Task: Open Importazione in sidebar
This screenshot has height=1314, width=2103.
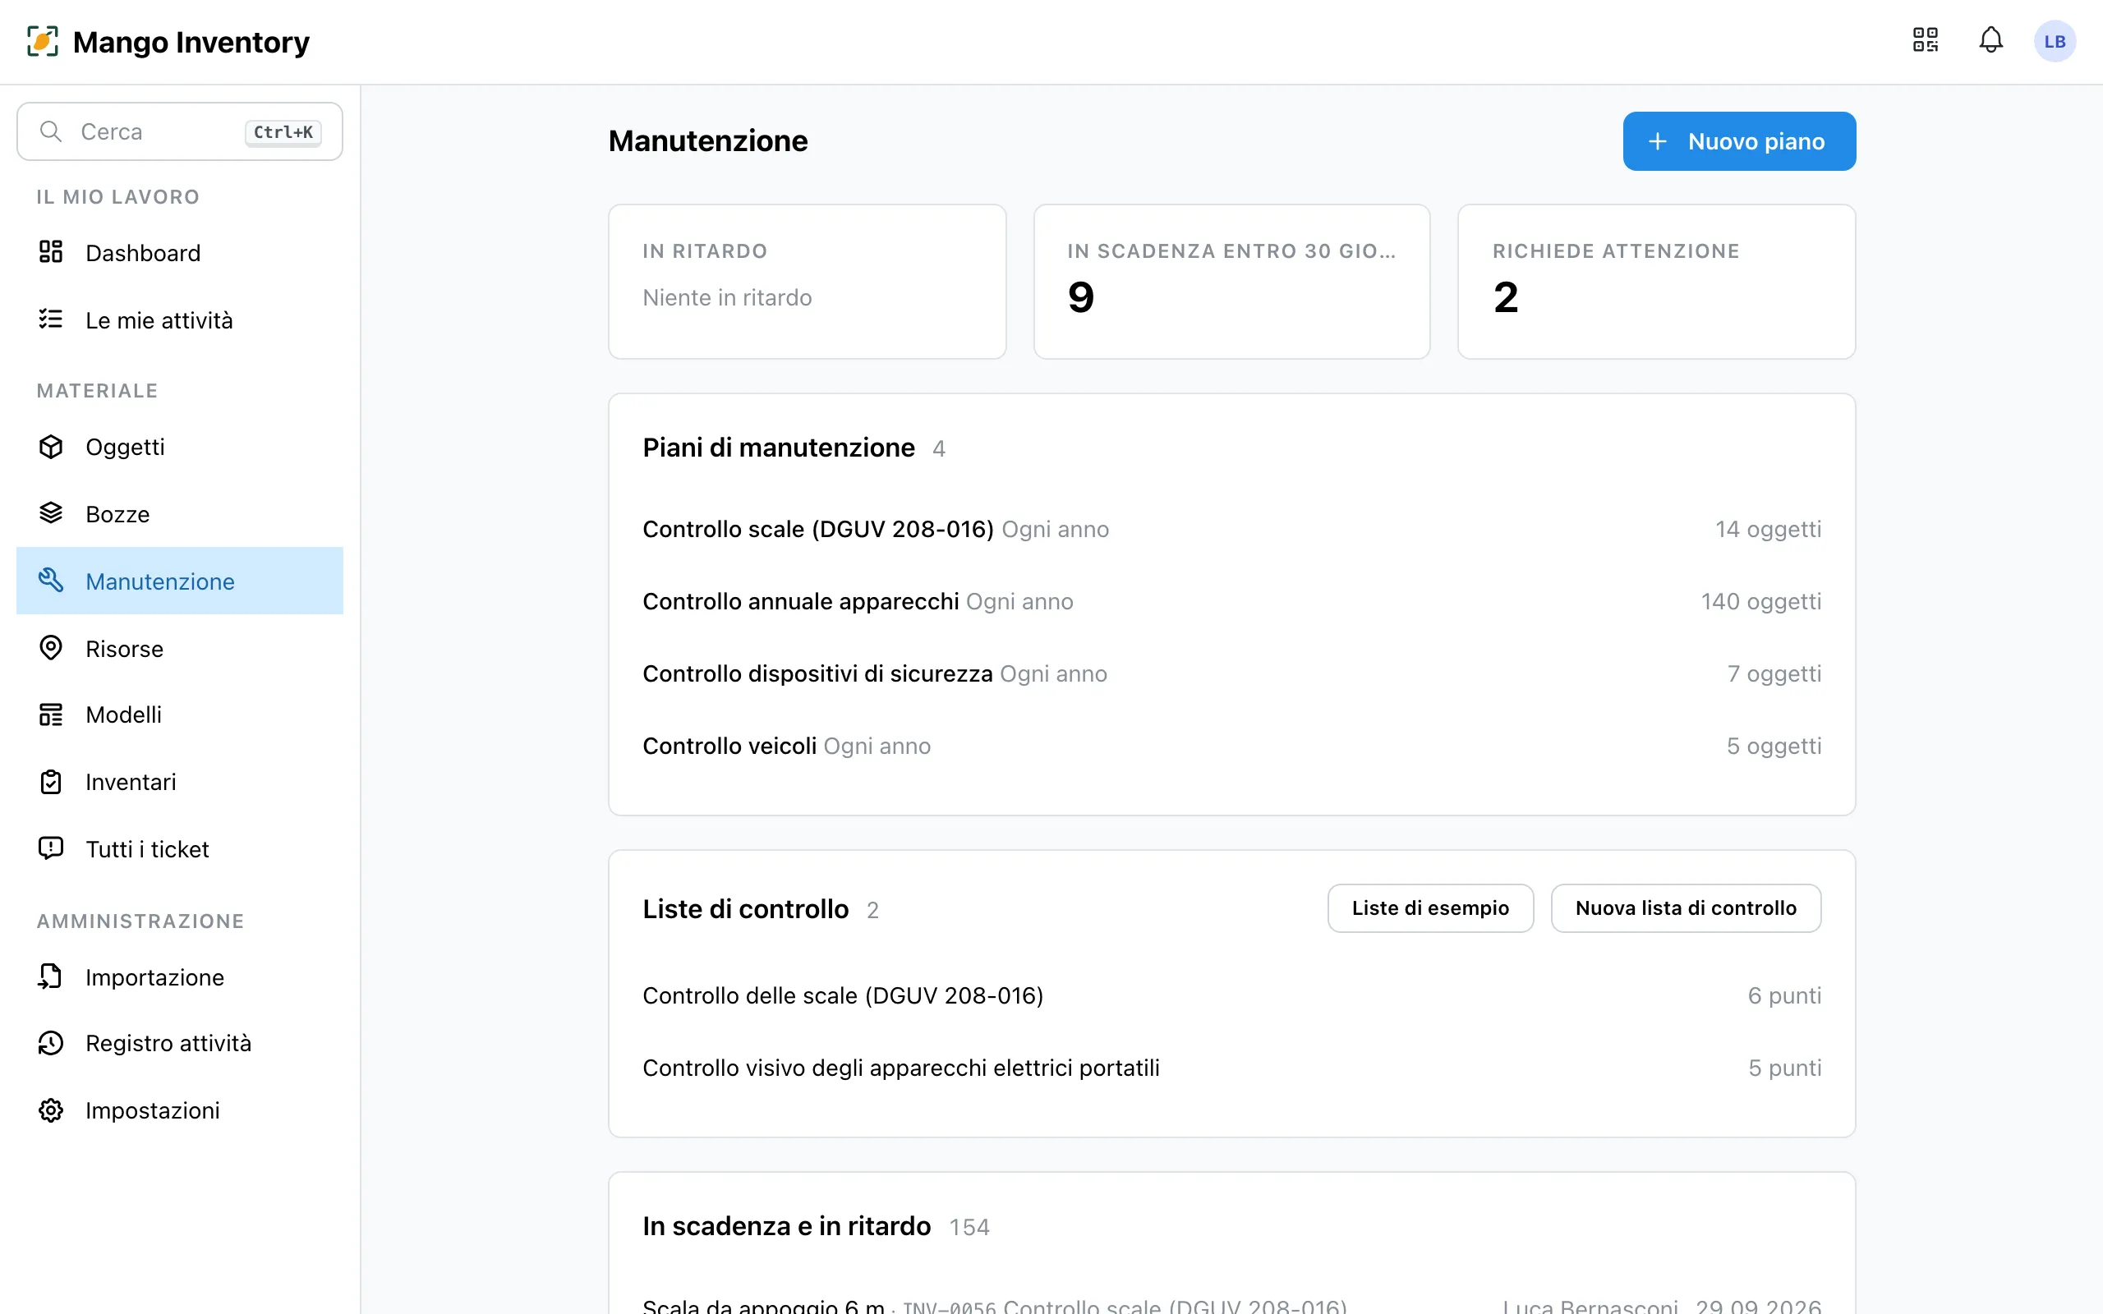Action: click(180, 976)
